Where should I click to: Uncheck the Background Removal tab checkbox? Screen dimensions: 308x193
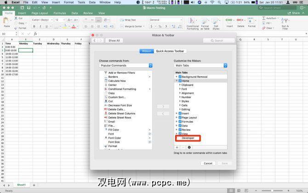click(180, 77)
